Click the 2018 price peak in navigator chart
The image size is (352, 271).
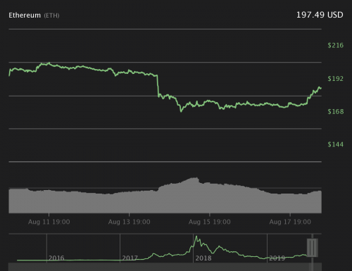196,237
